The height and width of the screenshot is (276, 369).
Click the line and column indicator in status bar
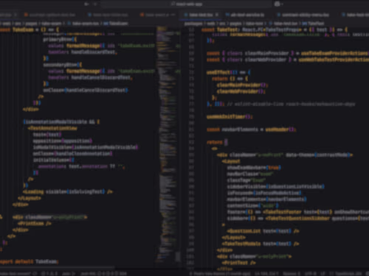pos(266,273)
